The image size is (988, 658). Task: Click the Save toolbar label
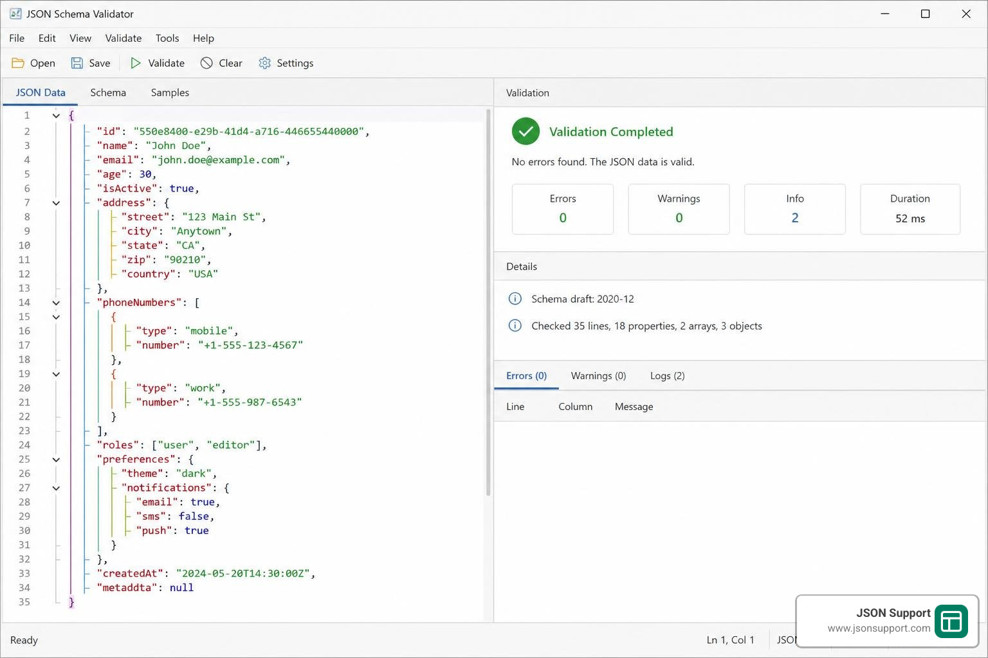click(x=100, y=63)
